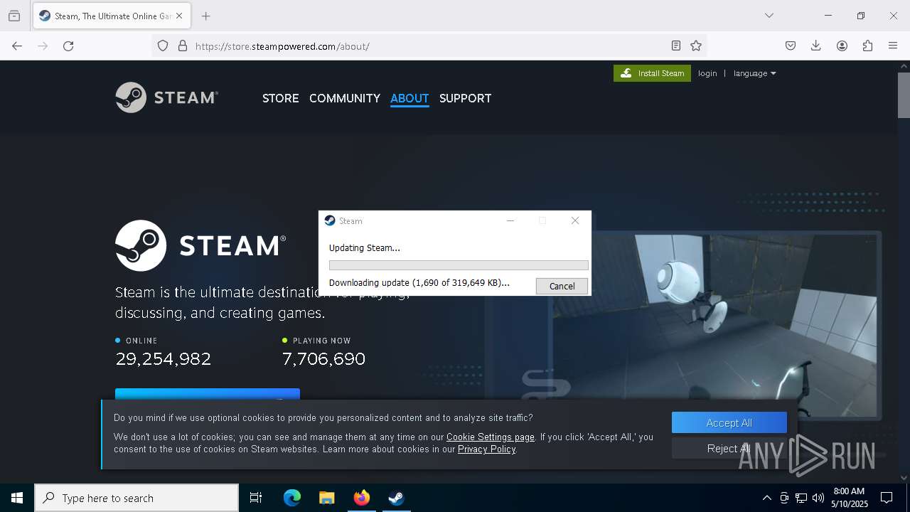Click the large Steam logo on hero
This screenshot has width=910, height=512.
pyautogui.click(x=200, y=245)
